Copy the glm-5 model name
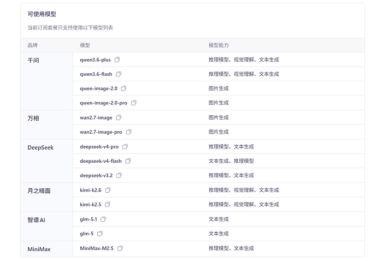The height and width of the screenshot is (261, 377). point(100,234)
